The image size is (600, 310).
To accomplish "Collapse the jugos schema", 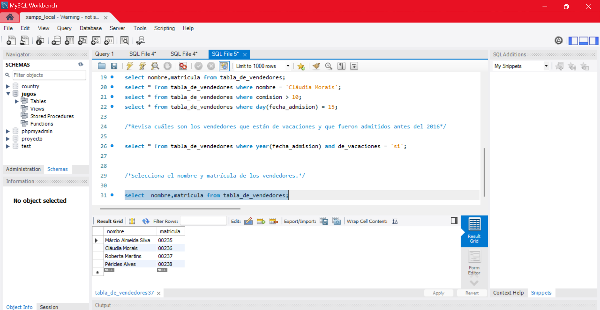I will [8, 94].
